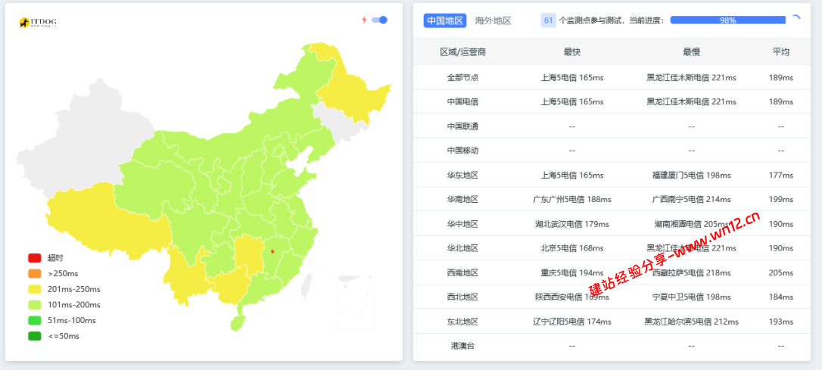Viewport: 822px width, 370px height.
Task: Click 宁夏中卫5电信 198ms cell
Action: click(692, 297)
